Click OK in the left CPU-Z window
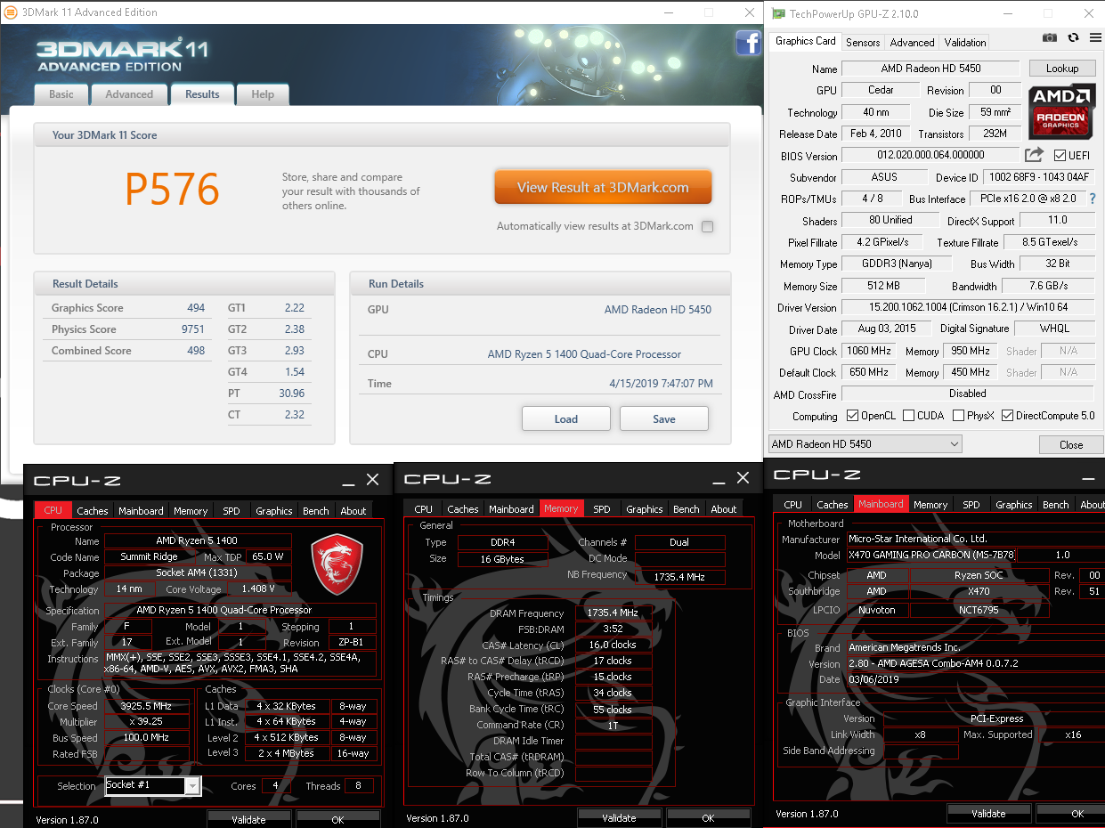The height and width of the screenshot is (828, 1105). pyautogui.click(x=337, y=819)
